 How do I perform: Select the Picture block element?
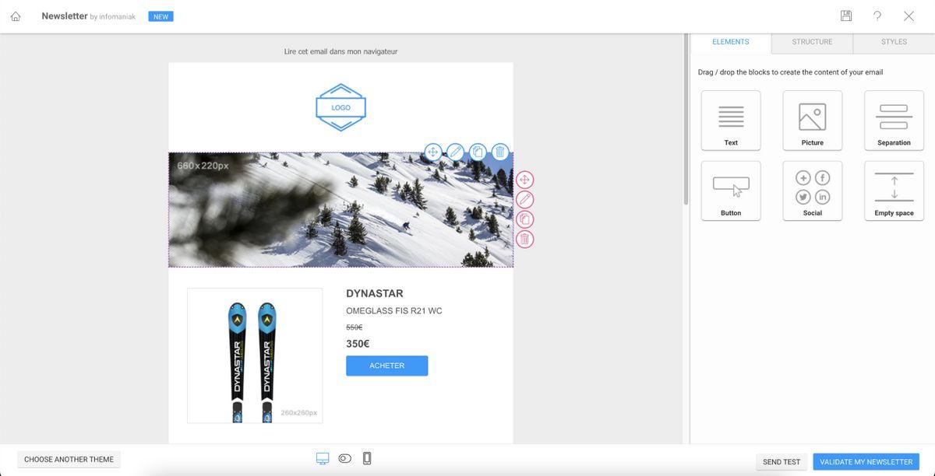813,121
